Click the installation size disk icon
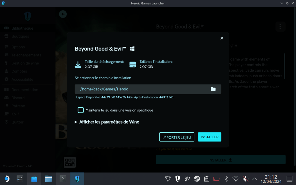This screenshot has height=185, width=296. coord(133,65)
